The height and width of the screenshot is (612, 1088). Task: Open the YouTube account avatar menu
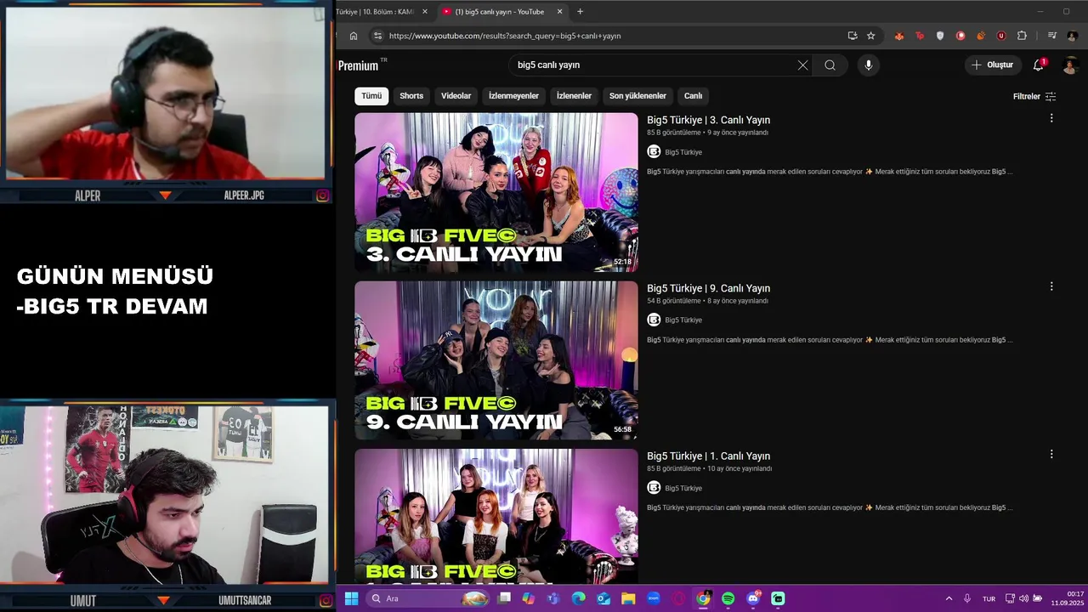click(1070, 65)
